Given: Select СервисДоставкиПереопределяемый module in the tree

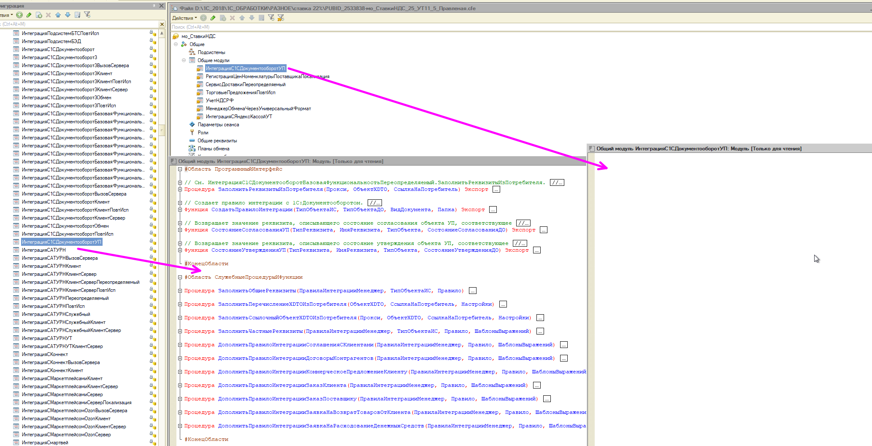Looking at the screenshot, I should coord(246,84).
